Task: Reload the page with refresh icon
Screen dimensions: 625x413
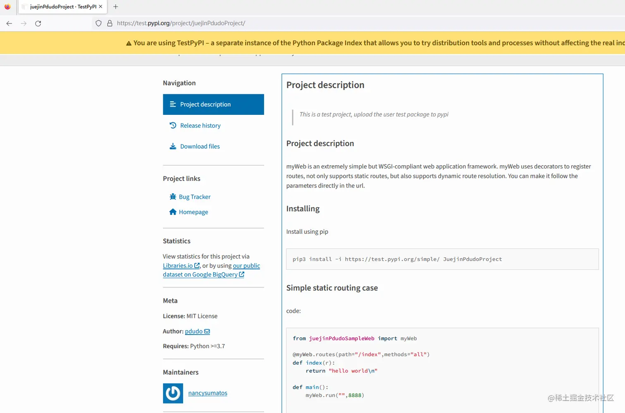Action: tap(38, 24)
